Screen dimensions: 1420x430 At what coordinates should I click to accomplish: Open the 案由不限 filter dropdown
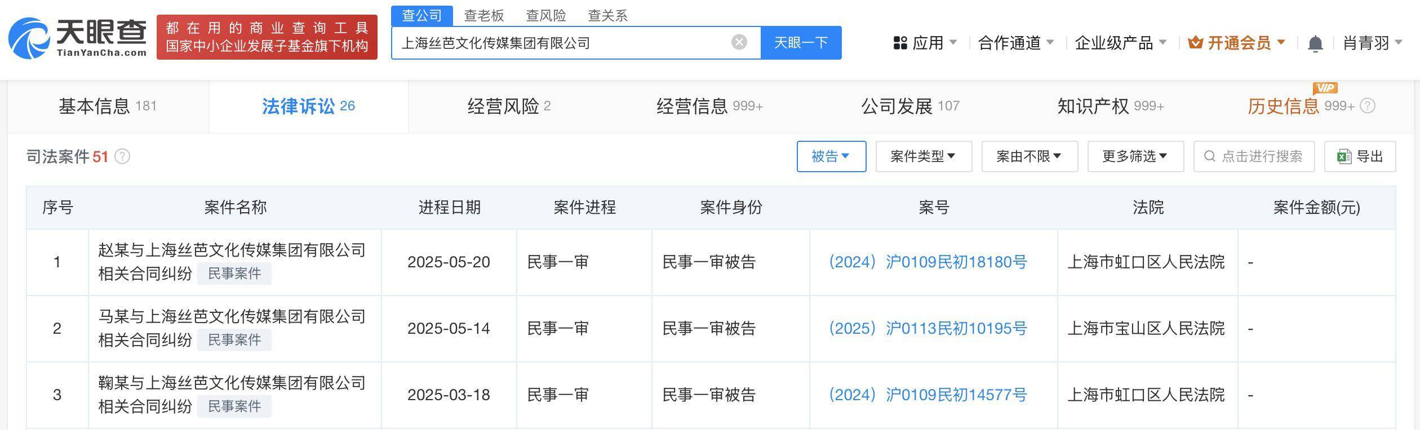click(1029, 156)
